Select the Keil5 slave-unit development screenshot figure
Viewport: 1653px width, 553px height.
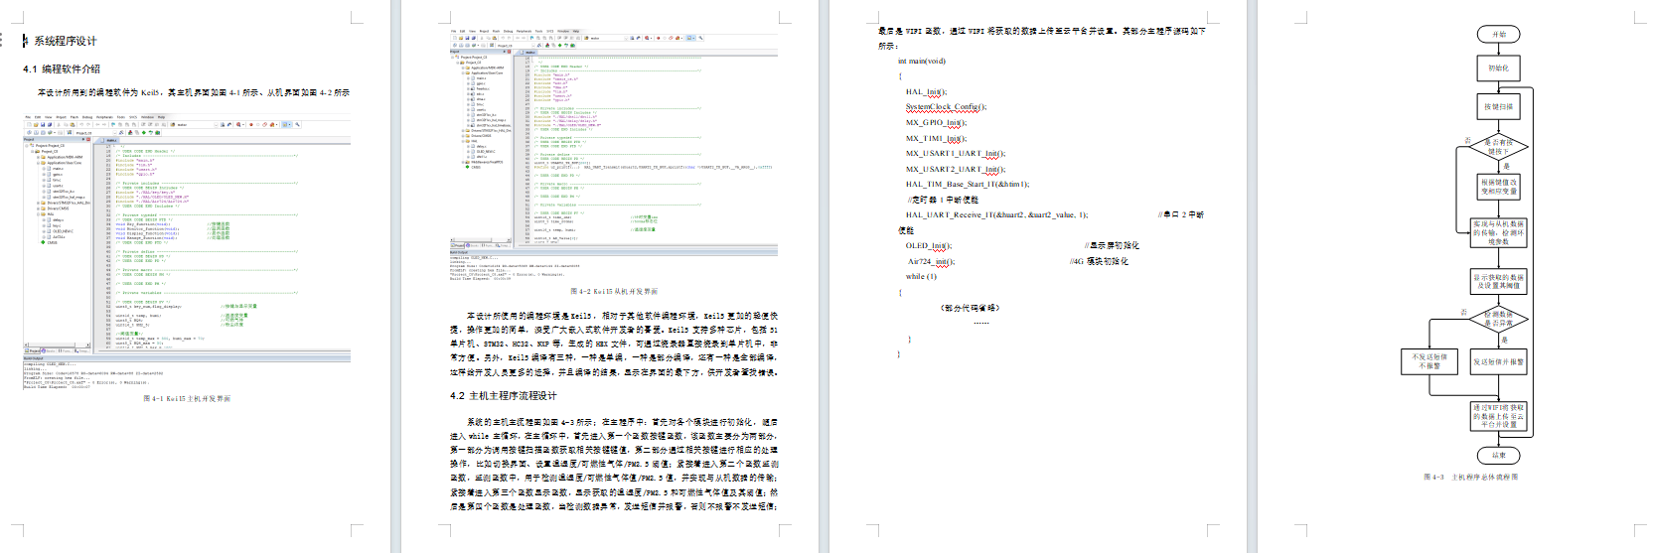point(613,155)
